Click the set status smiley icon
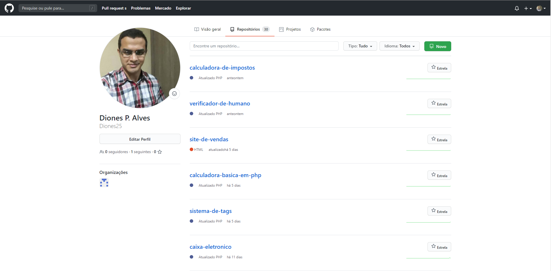551x271 pixels. pyautogui.click(x=174, y=94)
